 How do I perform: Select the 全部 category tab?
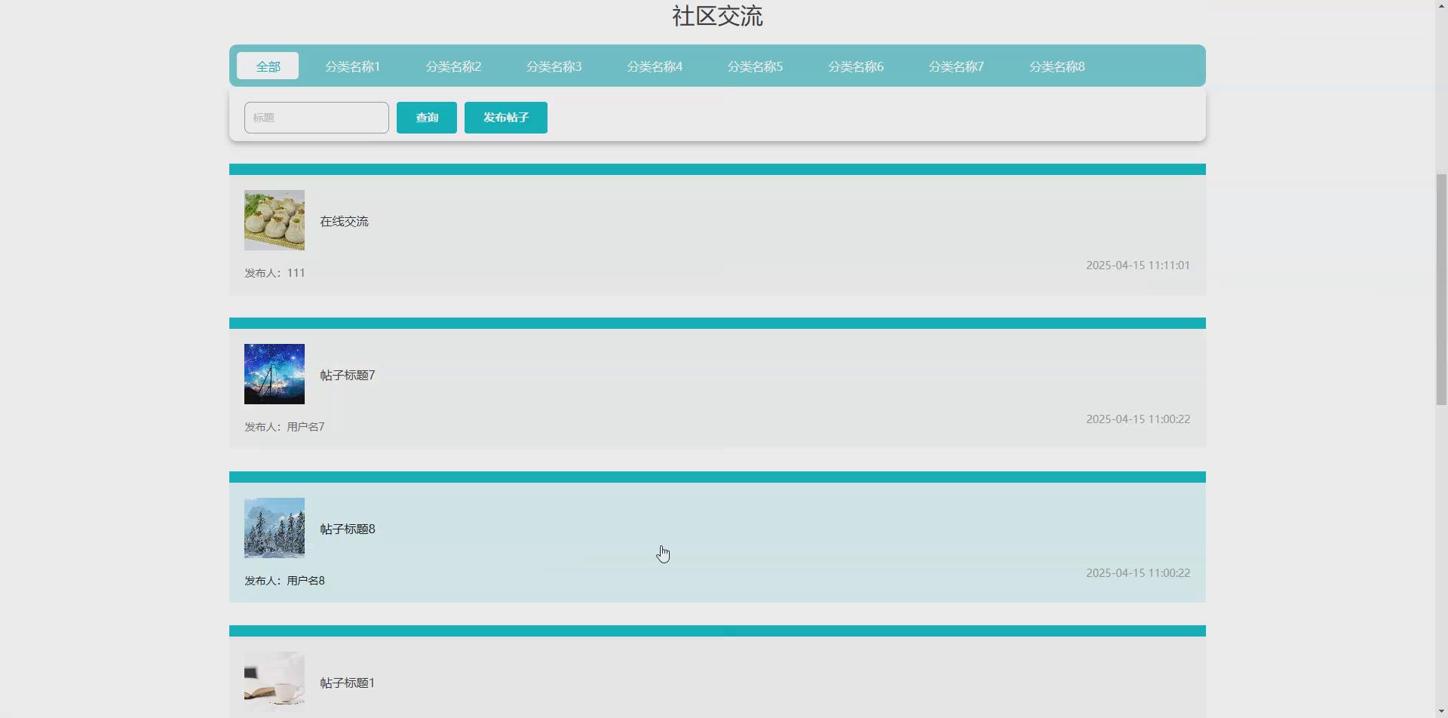(268, 66)
